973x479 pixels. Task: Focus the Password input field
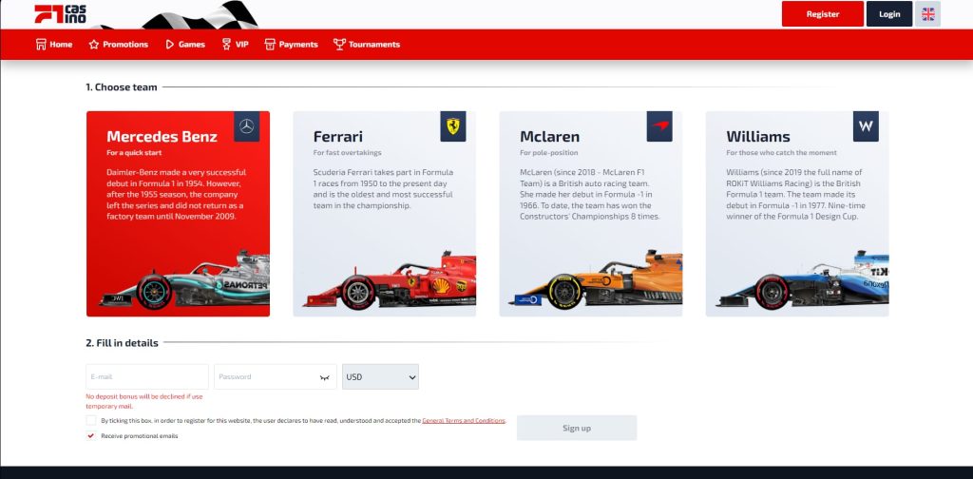276,376
